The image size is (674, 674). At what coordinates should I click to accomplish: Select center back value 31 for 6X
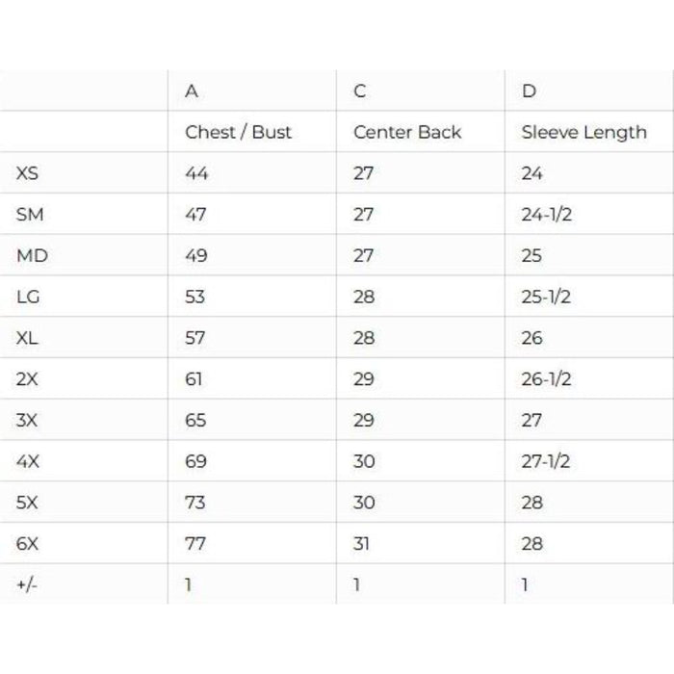click(x=363, y=543)
